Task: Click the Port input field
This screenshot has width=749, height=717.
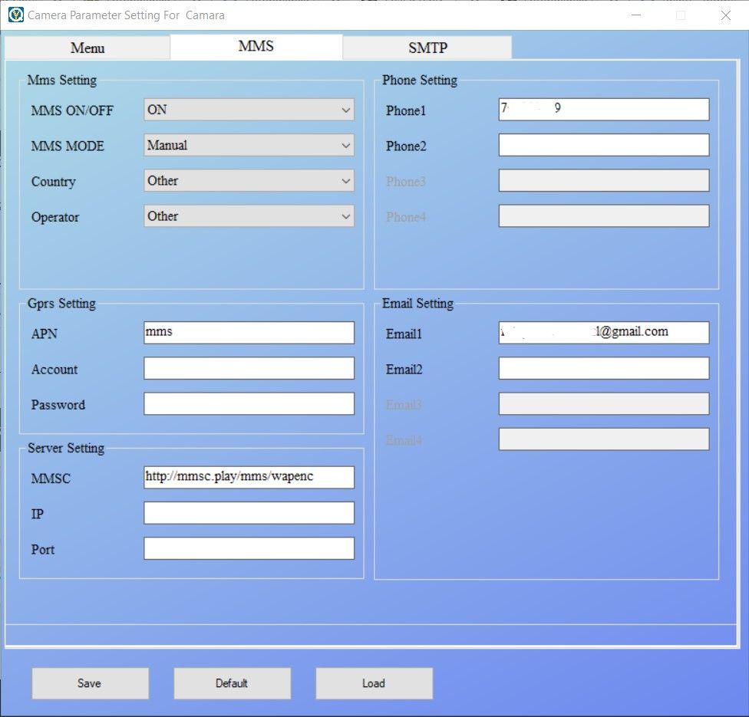Action: (x=249, y=548)
